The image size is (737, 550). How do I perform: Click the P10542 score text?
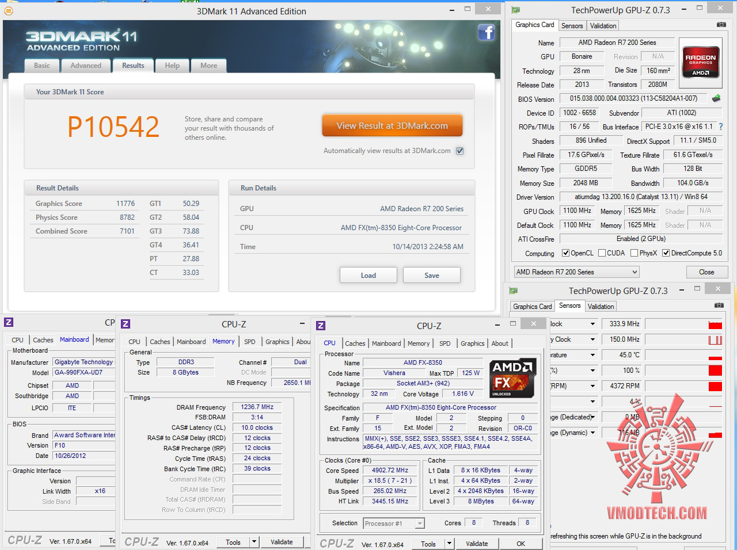point(113,127)
